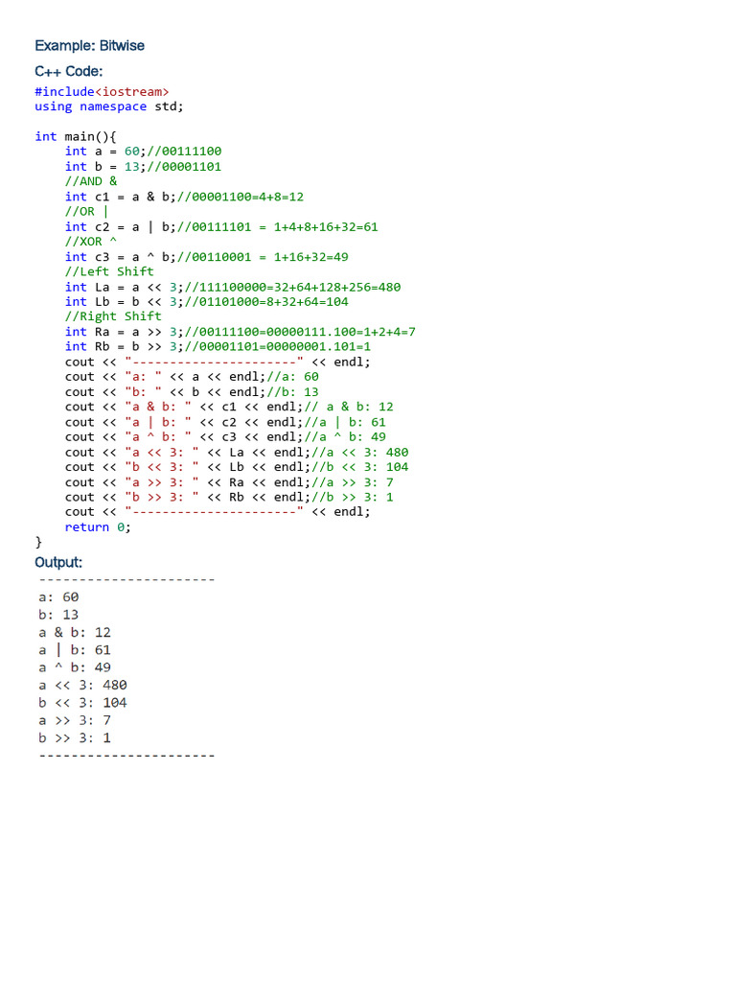Click the 'int c1 = a & b' line
The width and height of the screenshot is (736, 982).
pos(185,197)
